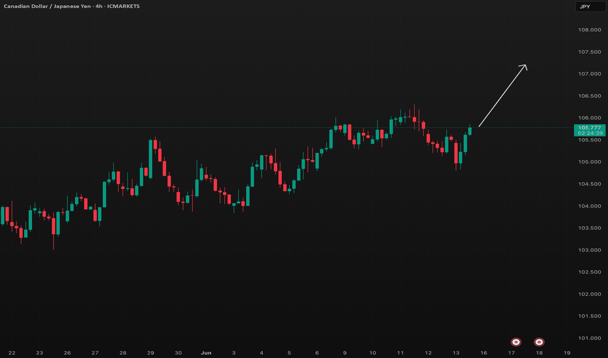Click the date label 26 on time axis
608x358 pixels.
point(67,353)
